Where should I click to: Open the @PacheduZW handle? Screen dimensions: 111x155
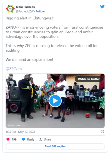click(x=25, y=11)
